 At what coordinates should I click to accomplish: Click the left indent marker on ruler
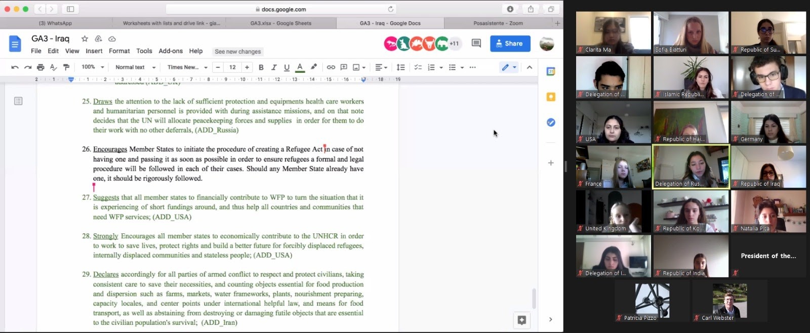[x=71, y=79]
